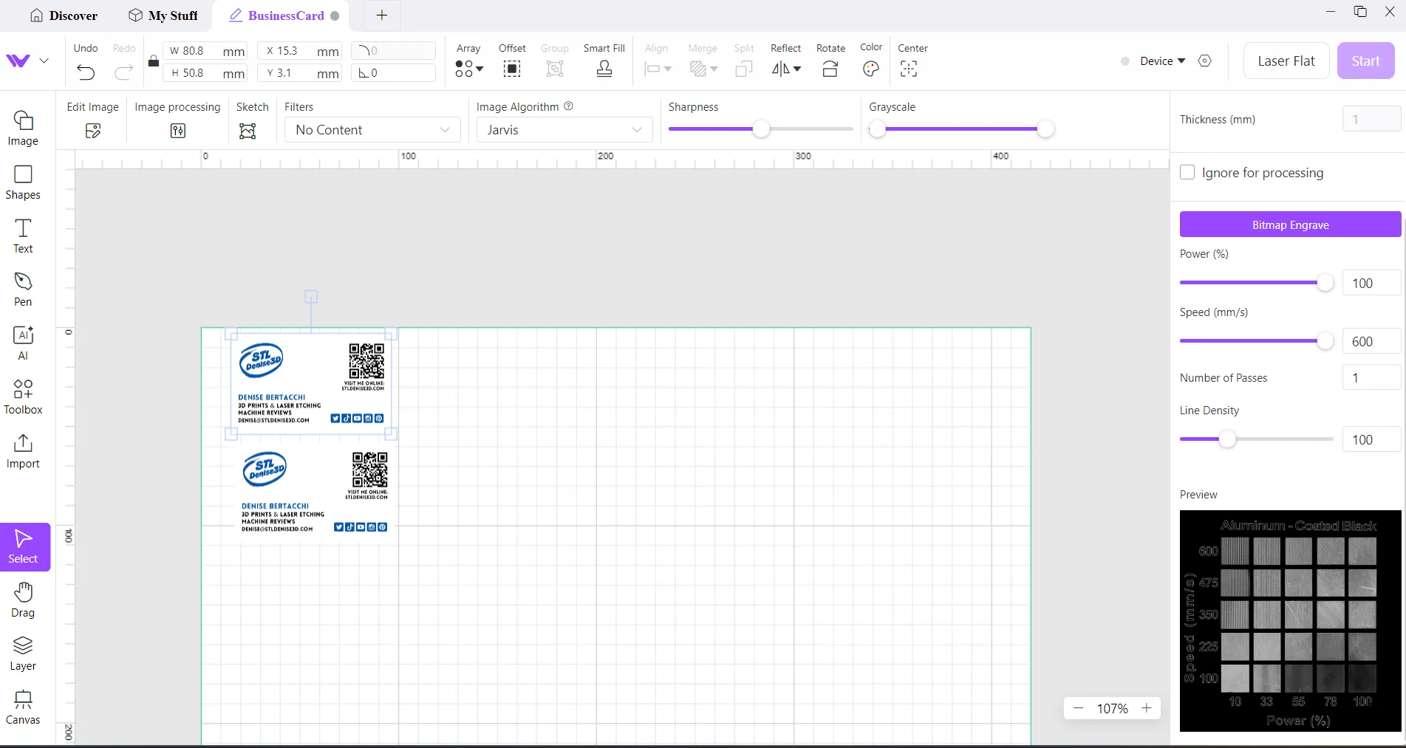Click the Rotate icon
This screenshot has width=1406, height=748.
[x=830, y=69]
